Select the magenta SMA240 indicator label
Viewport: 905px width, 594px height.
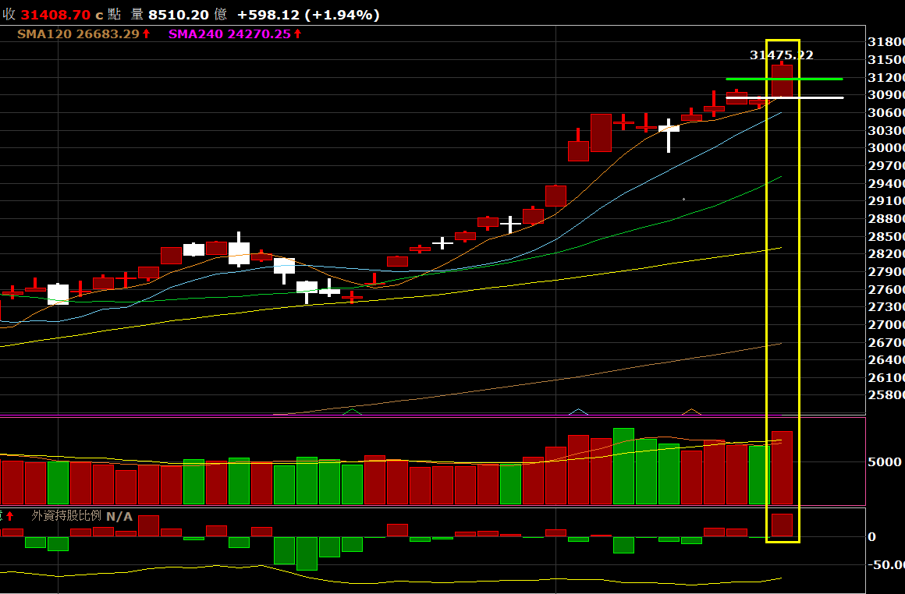click(x=196, y=34)
